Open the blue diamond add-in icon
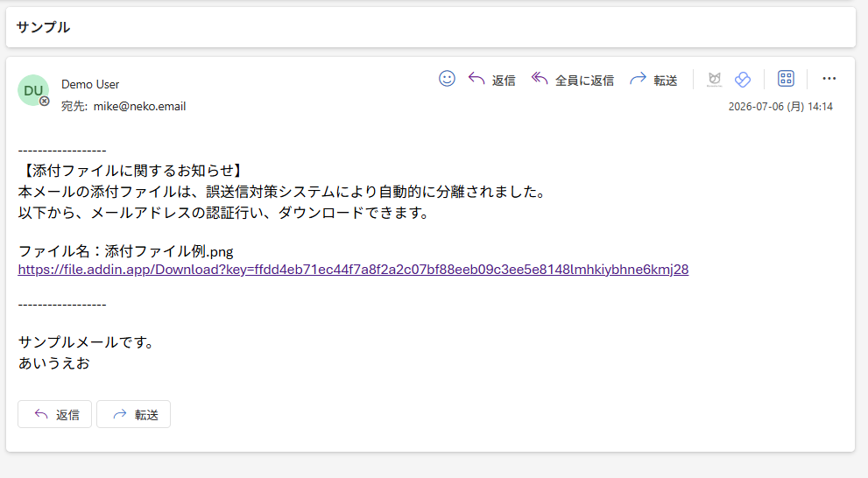The height and width of the screenshot is (478, 868). click(x=743, y=79)
